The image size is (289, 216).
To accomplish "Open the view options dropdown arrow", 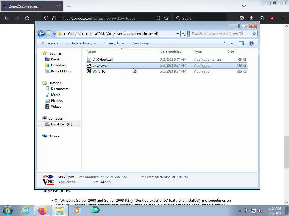I will [232, 43].
